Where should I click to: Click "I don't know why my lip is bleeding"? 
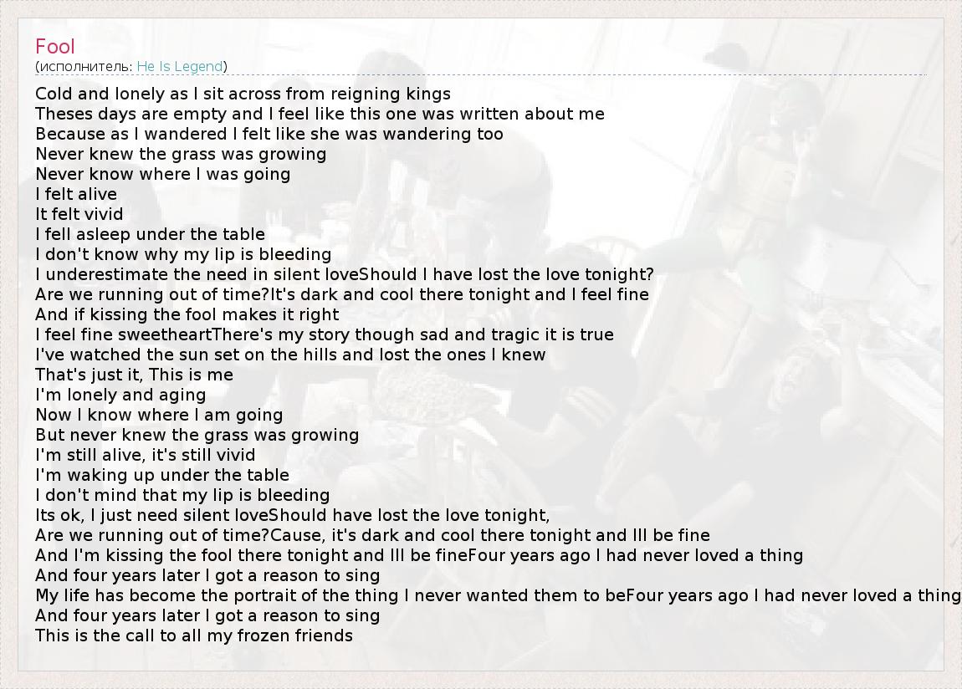coord(183,254)
